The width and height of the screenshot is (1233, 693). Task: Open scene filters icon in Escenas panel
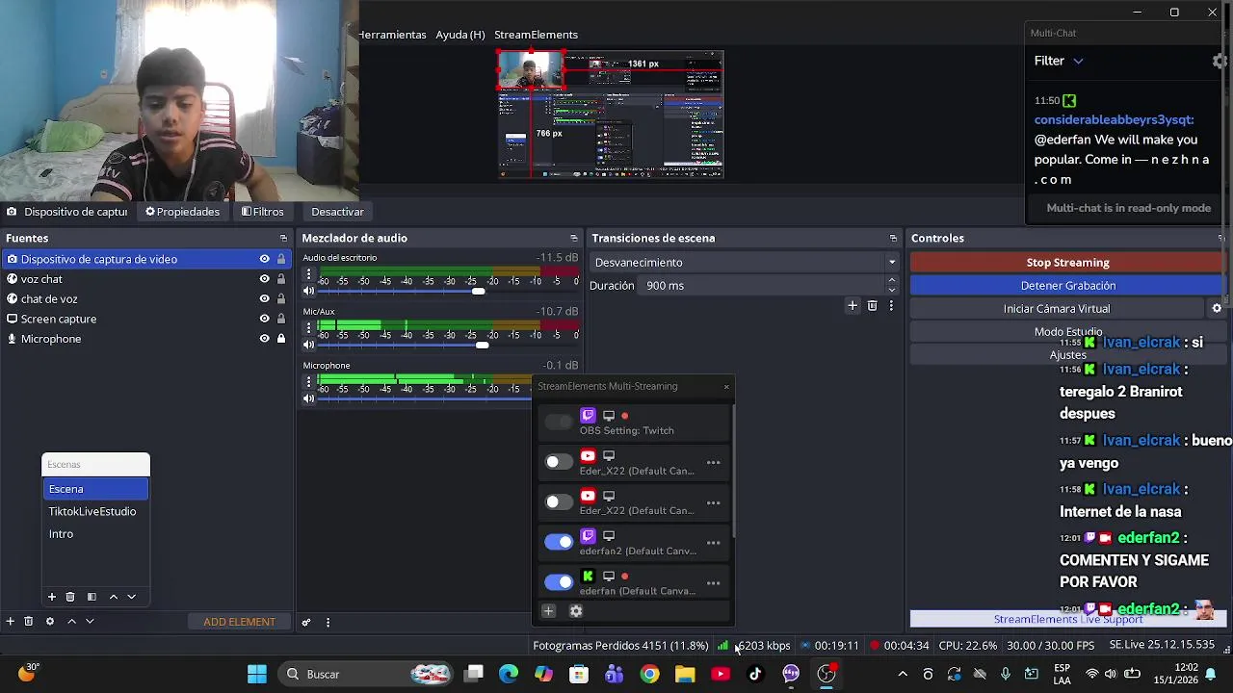(92, 597)
